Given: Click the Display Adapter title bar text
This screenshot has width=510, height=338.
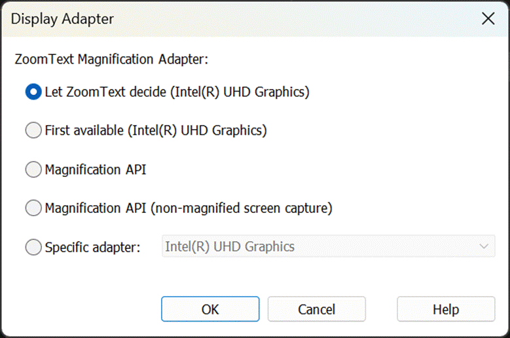Looking at the screenshot, I should 62,19.
